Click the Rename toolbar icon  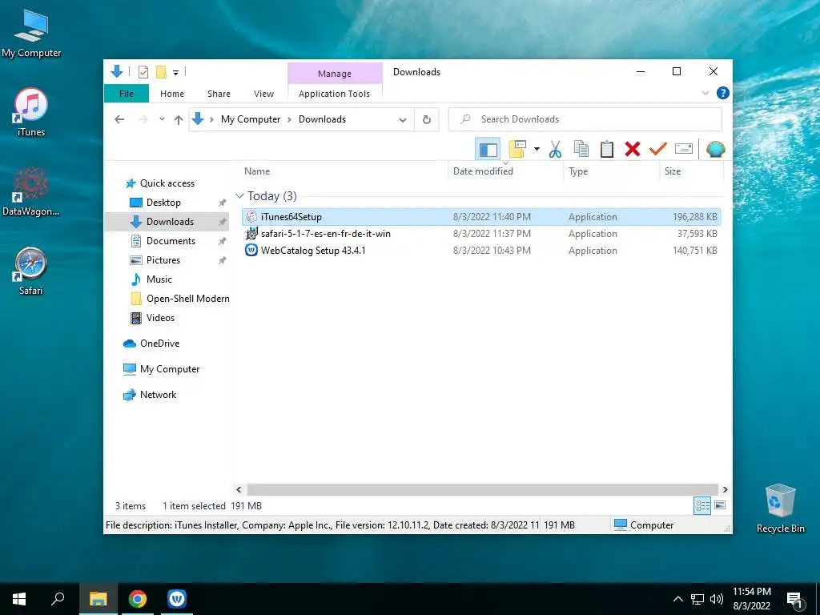click(x=684, y=150)
